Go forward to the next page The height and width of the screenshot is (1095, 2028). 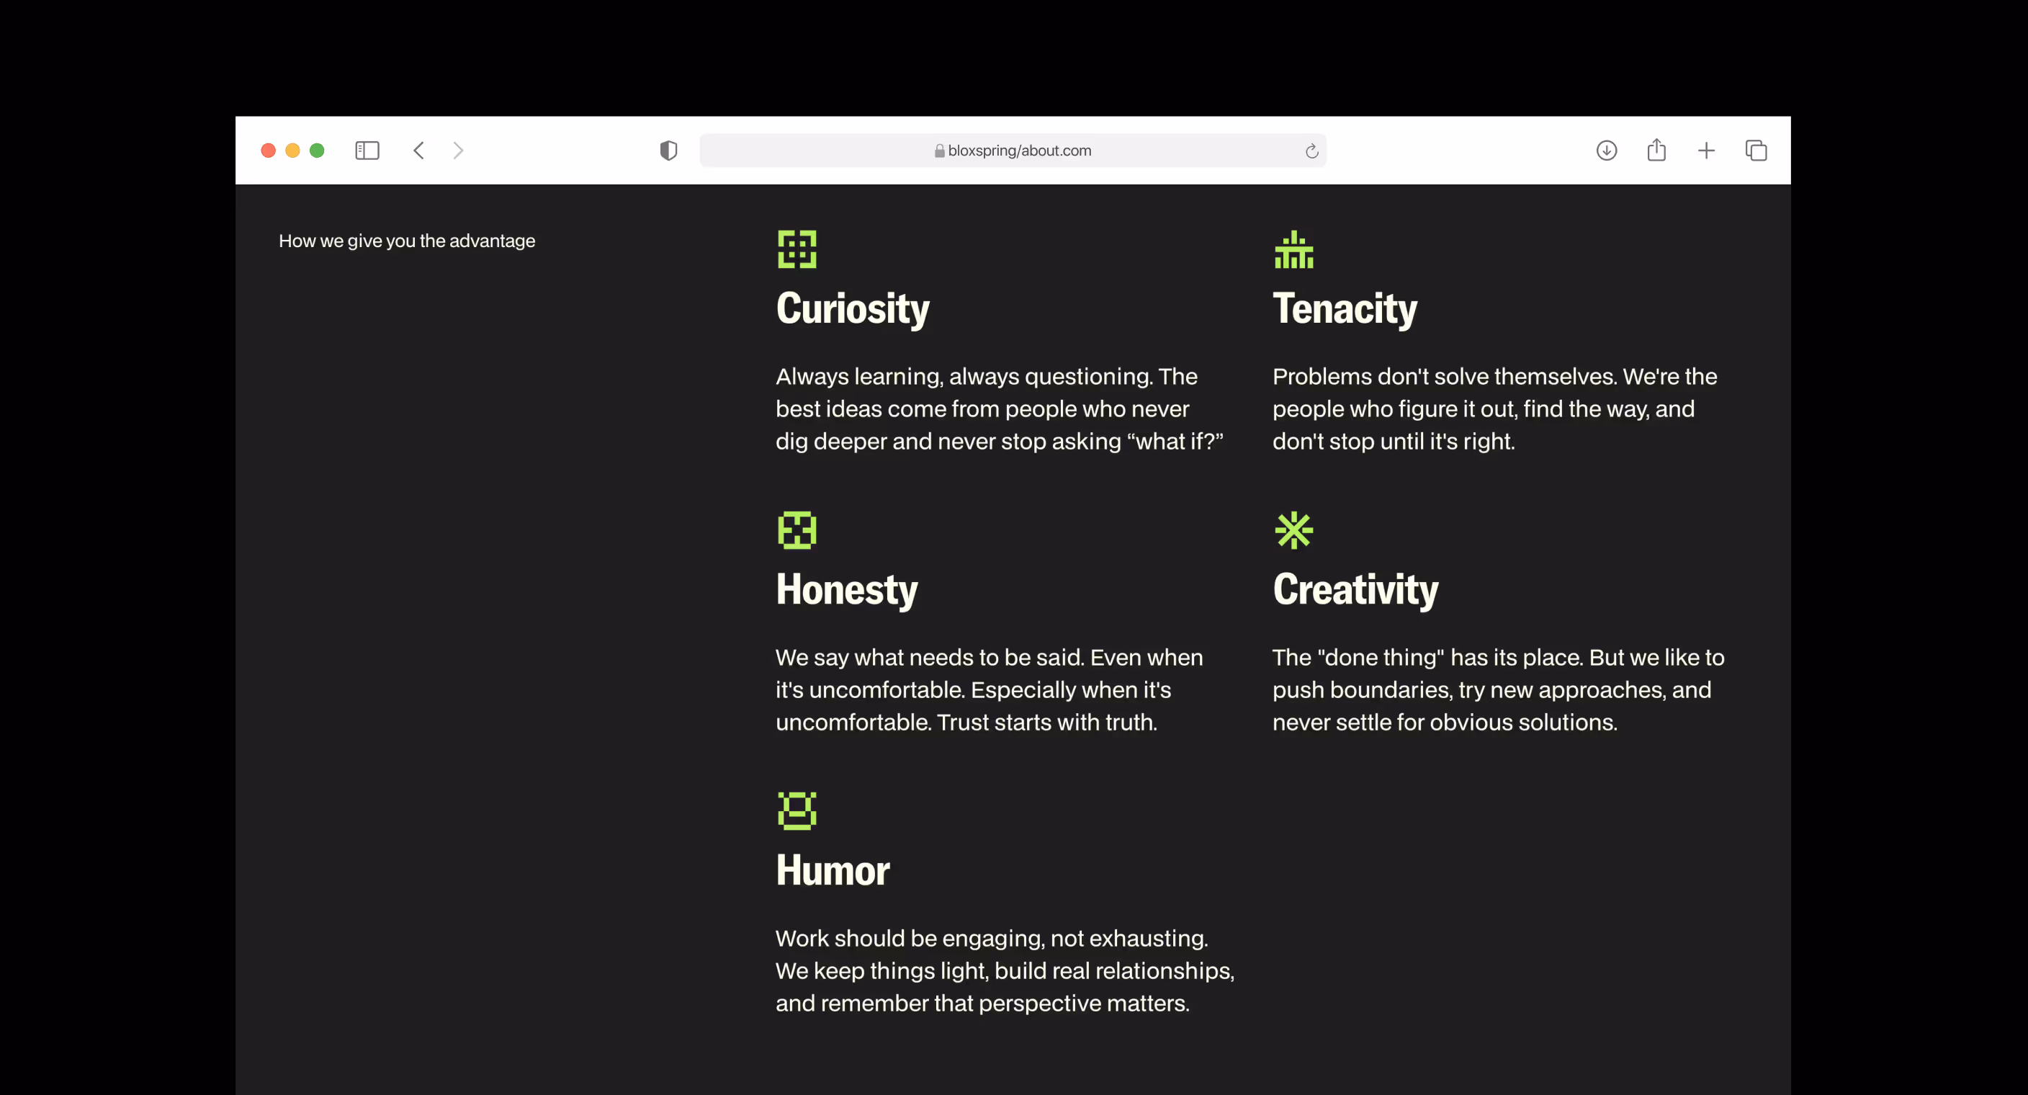pos(458,151)
